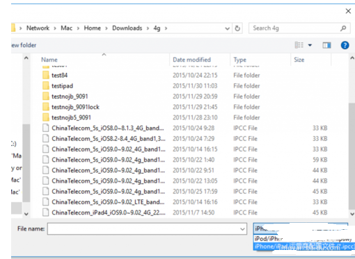The width and height of the screenshot is (355, 259).
Task: Click the file list scrollbar up arrow
Action: tap(352, 58)
